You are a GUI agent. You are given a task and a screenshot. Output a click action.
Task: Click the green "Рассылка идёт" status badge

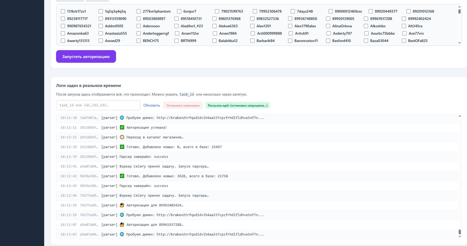[237, 105]
